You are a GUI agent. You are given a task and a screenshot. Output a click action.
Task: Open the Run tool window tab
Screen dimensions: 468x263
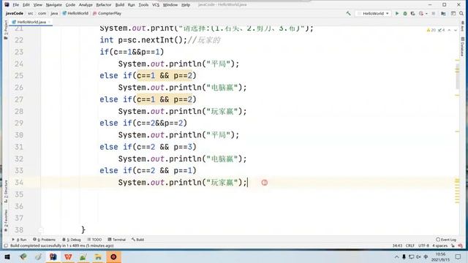coord(19,240)
